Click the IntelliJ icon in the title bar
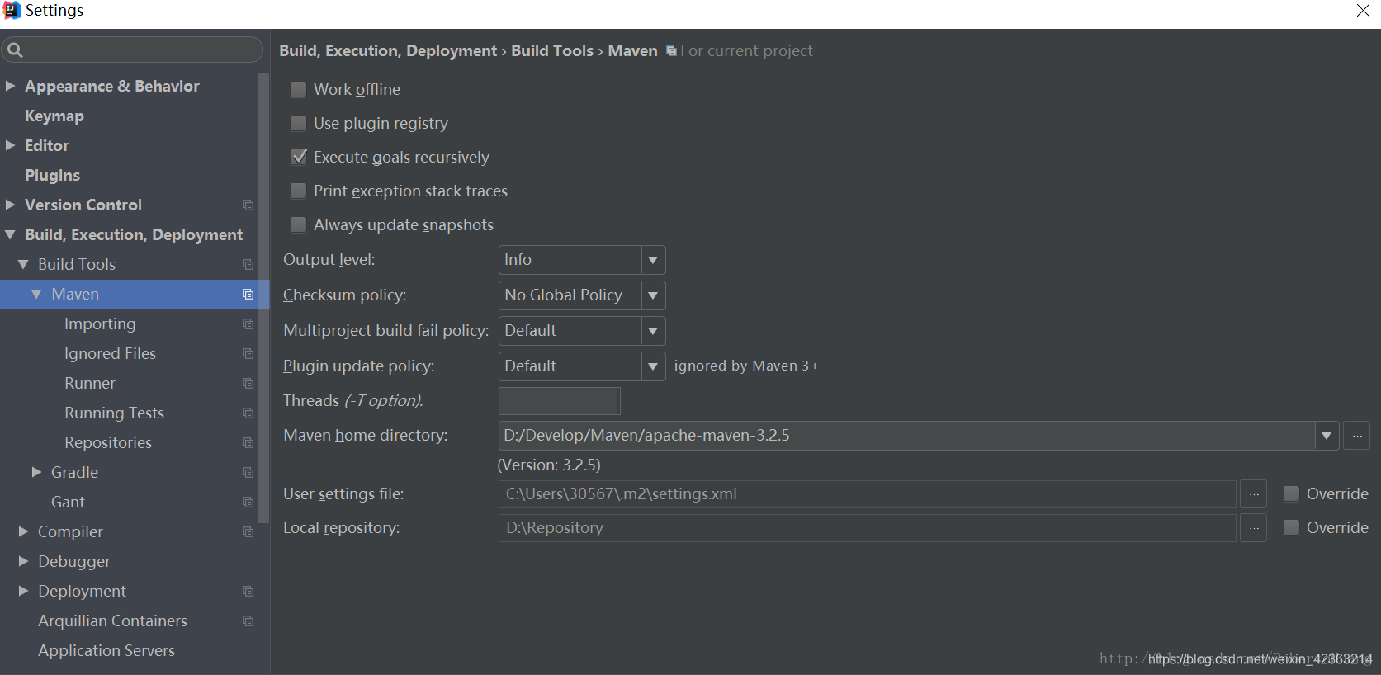This screenshot has height=675, width=1381. (x=12, y=10)
